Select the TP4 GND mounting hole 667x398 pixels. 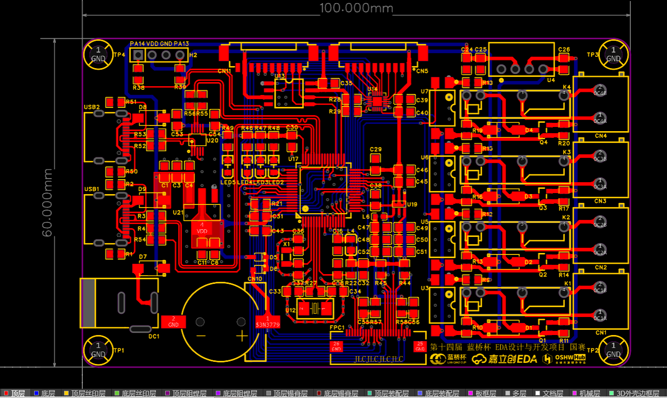(x=98, y=54)
